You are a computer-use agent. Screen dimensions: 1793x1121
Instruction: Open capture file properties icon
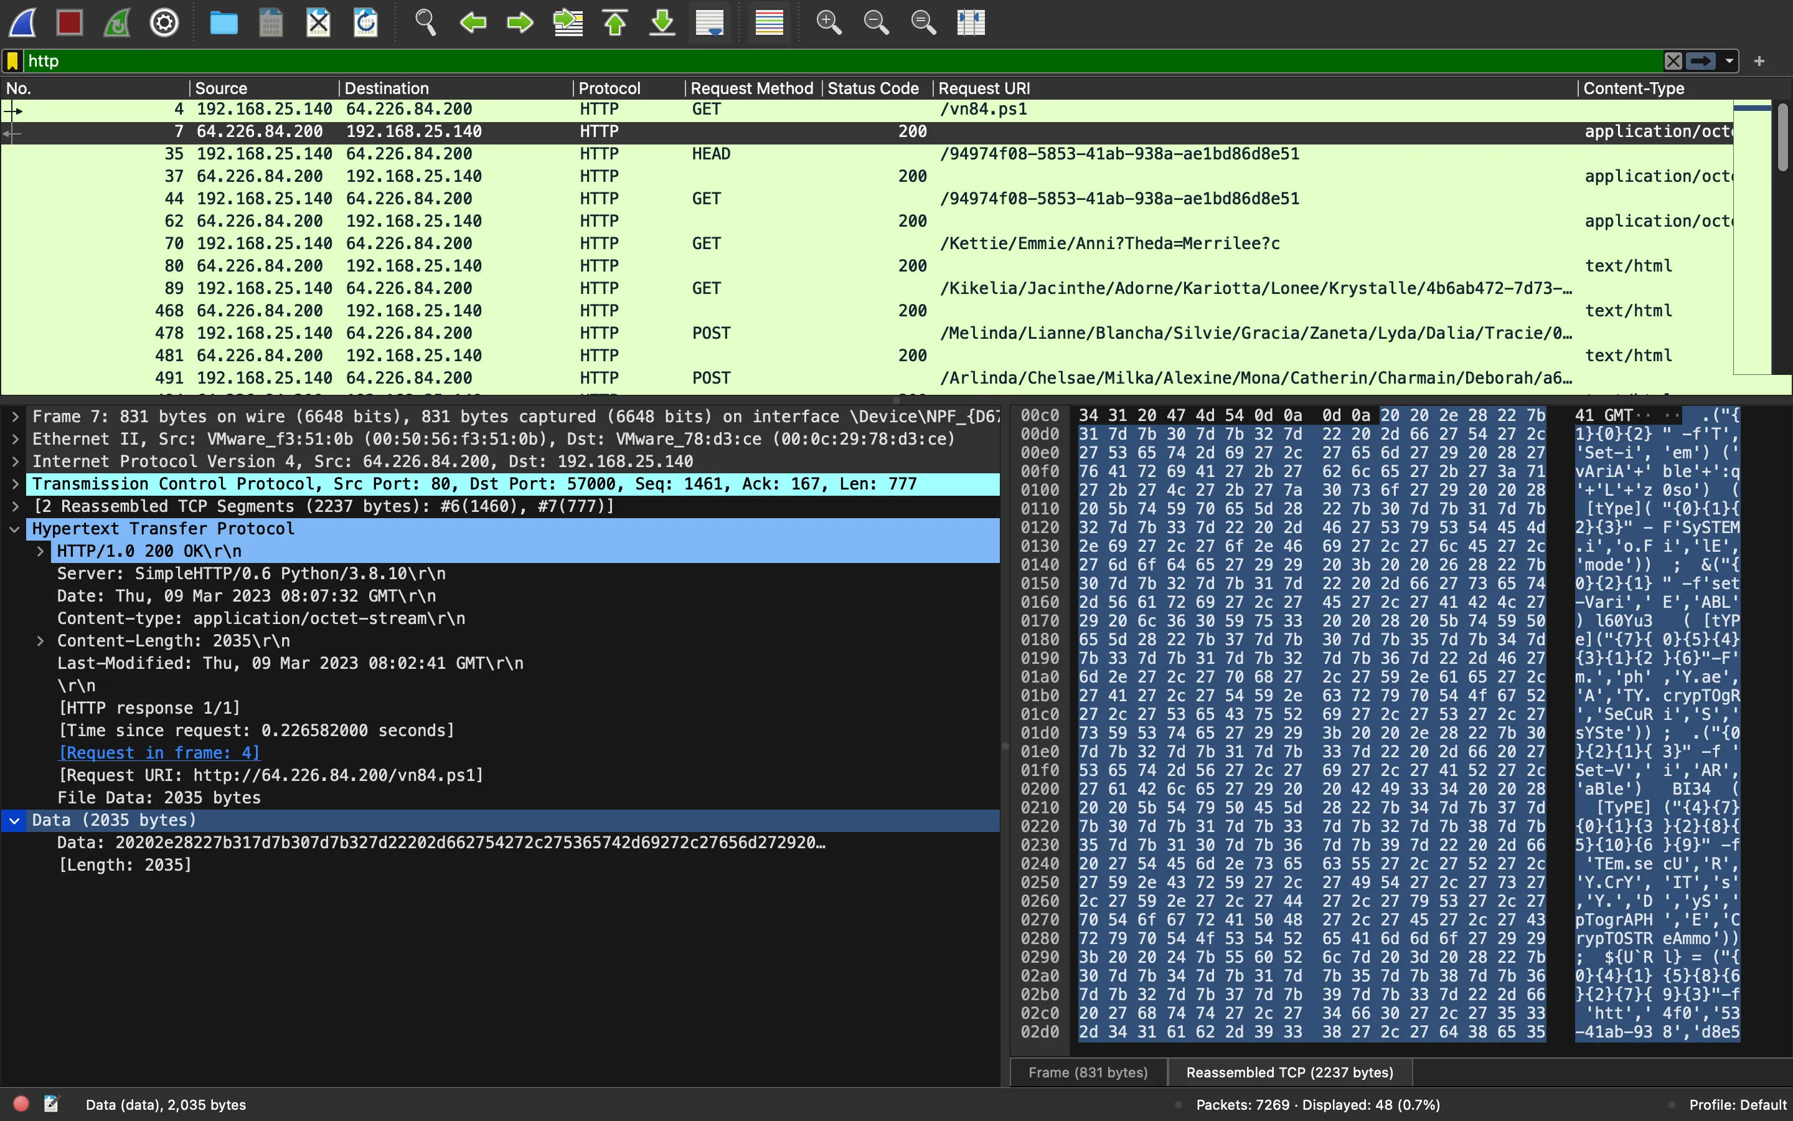coord(51,1104)
